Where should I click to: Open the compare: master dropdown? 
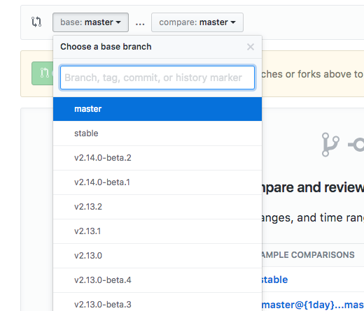(197, 22)
